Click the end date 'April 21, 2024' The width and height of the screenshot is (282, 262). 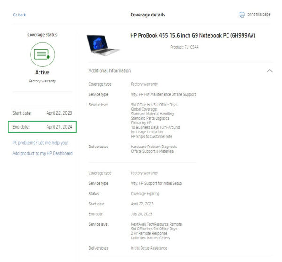[59, 127]
